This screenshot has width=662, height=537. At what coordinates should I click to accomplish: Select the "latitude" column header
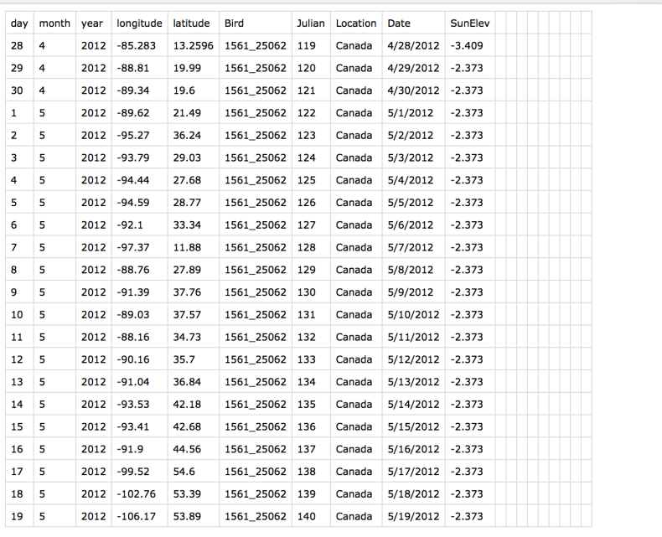point(191,23)
